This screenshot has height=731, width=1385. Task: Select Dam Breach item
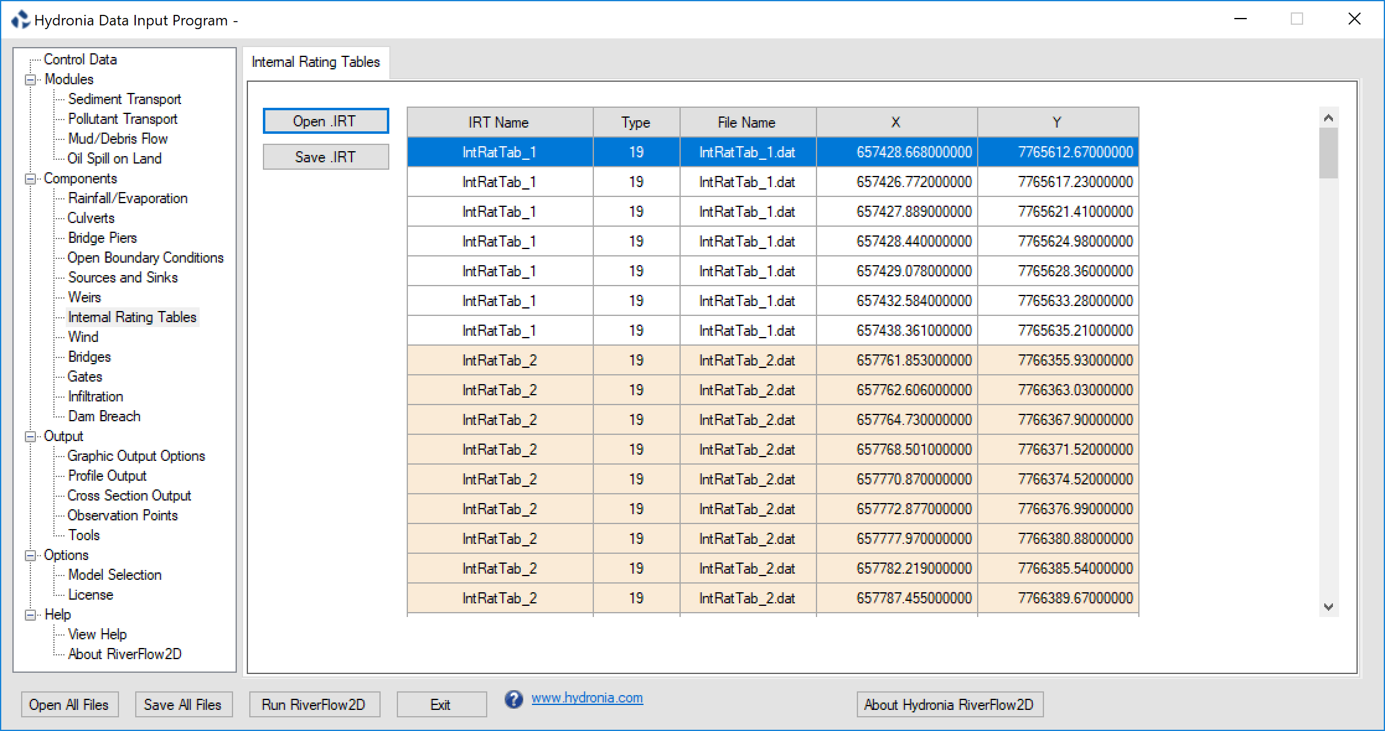pyautogui.click(x=104, y=416)
